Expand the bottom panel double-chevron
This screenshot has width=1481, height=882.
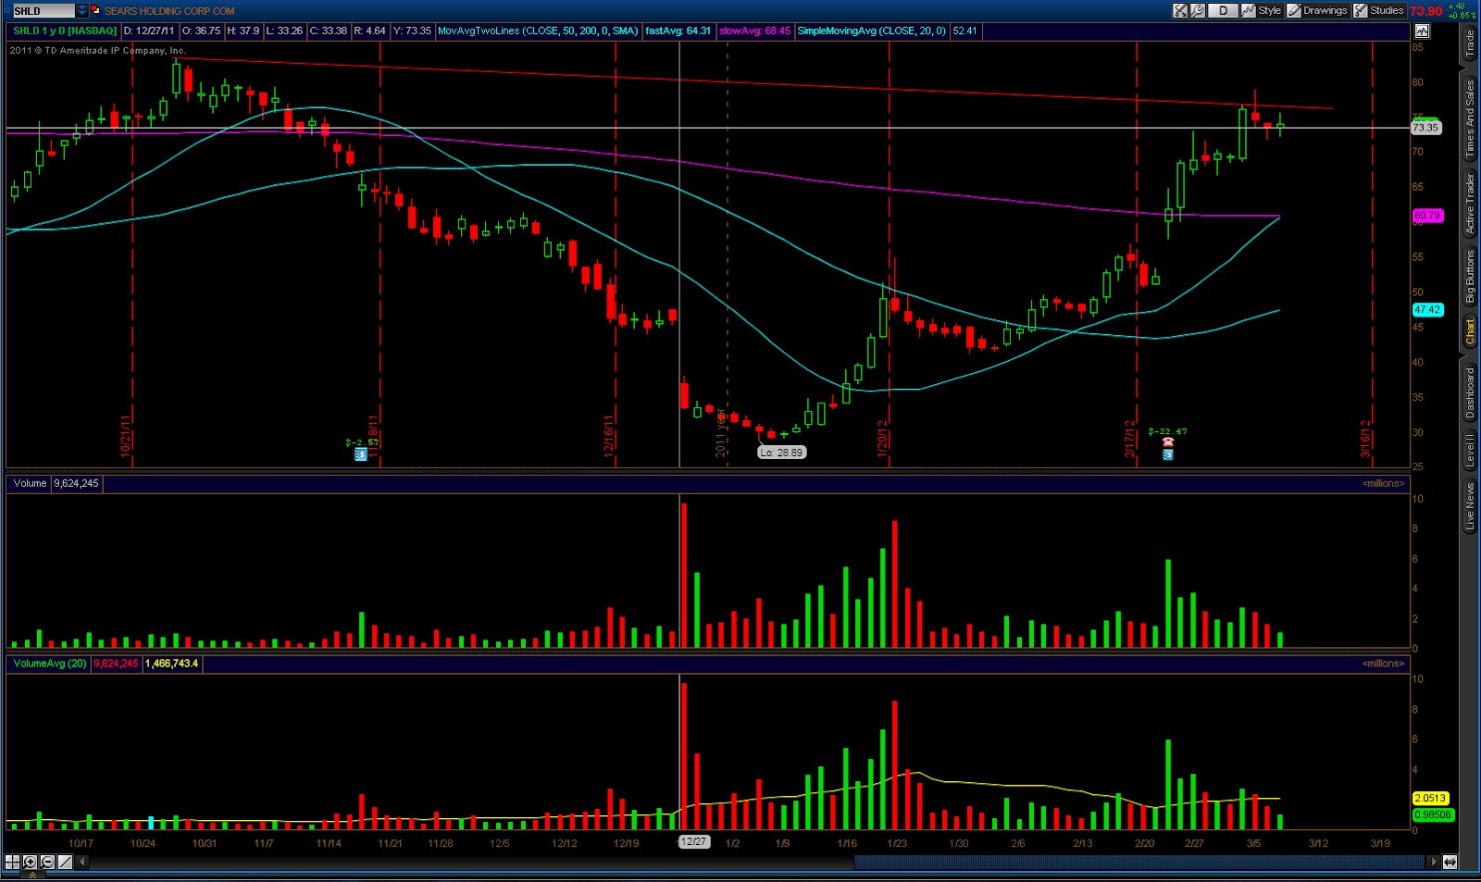click(32, 876)
